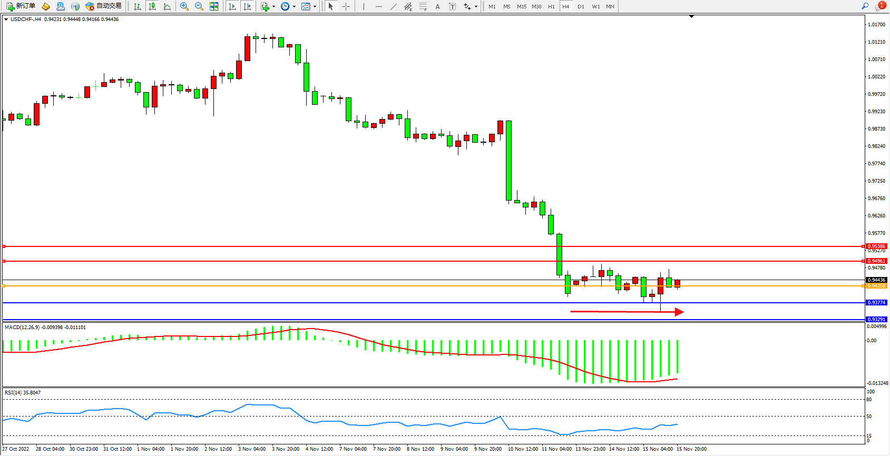This screenshot has width=890, height=456.
Task: Toggle the AutoTrading (自动交易) button
Action: click(x=104, y=6)
